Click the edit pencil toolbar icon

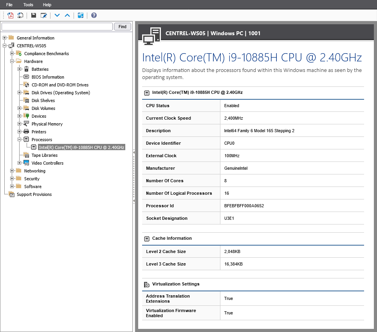click(44, 15)
